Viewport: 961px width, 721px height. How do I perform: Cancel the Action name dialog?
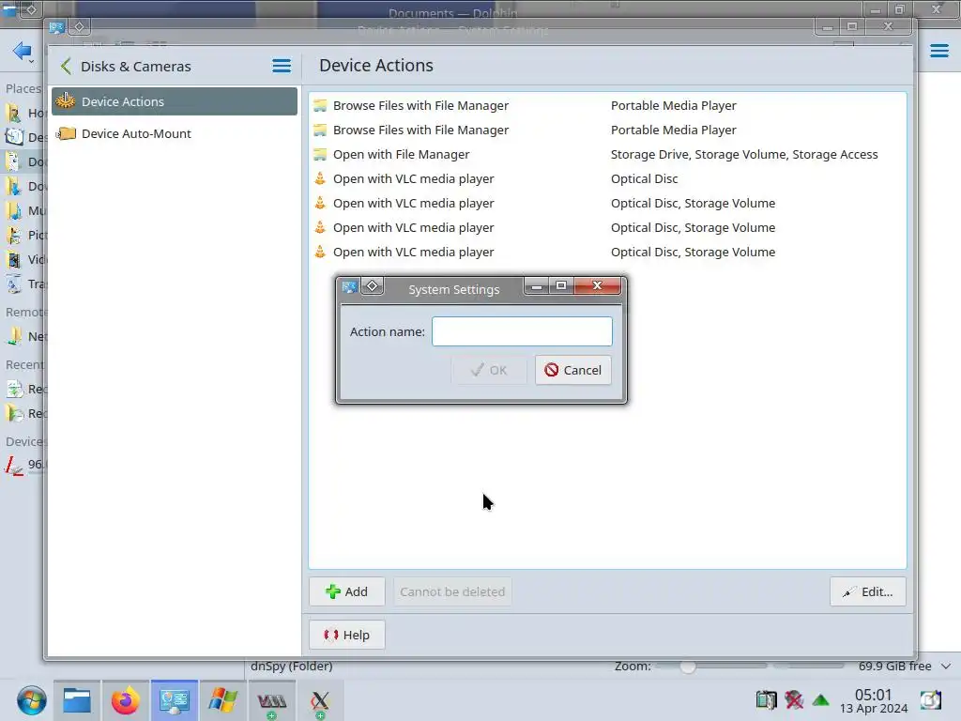pos(572,370)
